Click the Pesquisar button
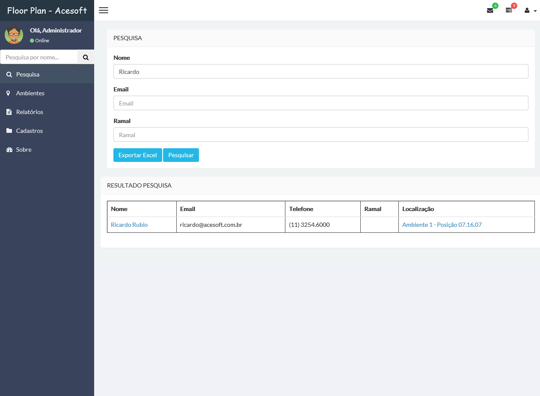Viewport: 540px width, 396px height. point(181,155)
